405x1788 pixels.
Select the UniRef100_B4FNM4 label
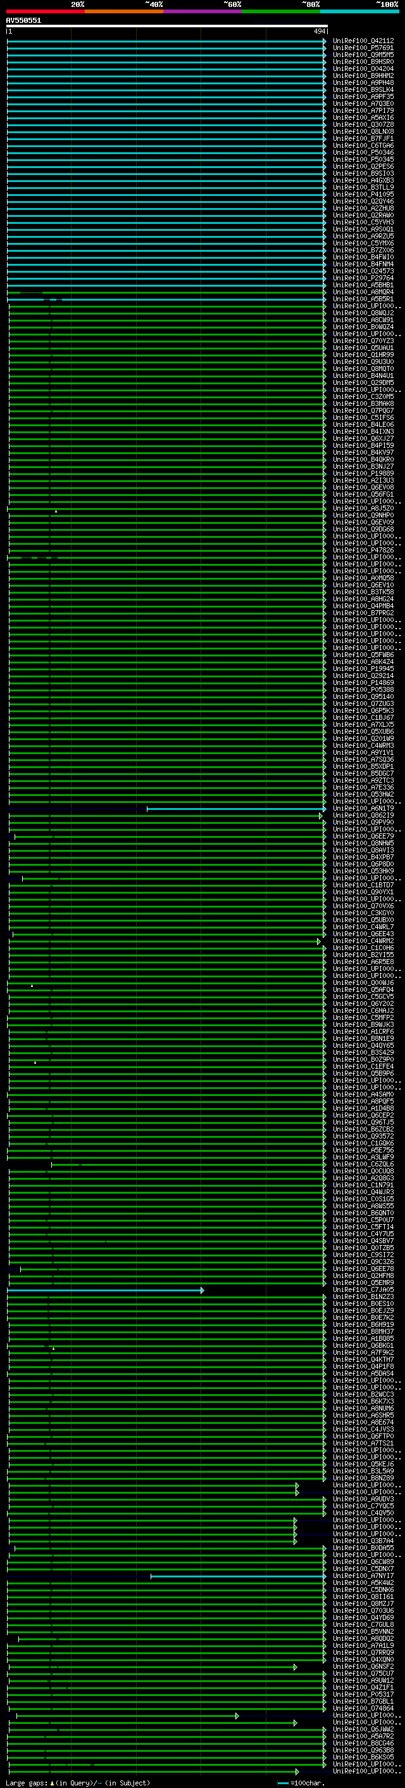point(363,264)
